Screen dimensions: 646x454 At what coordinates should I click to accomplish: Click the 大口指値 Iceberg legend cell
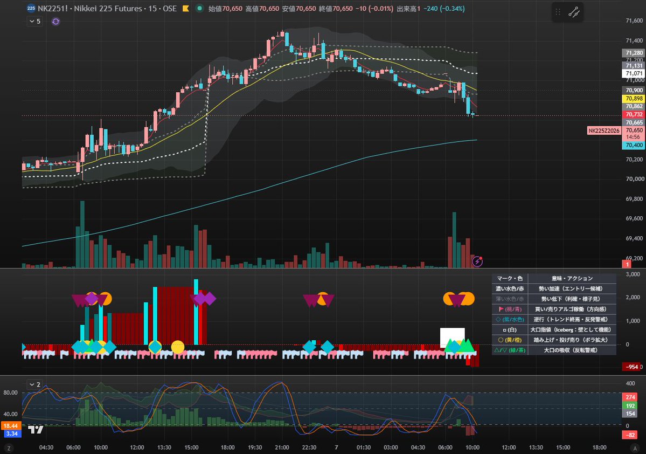click(572, 330)
